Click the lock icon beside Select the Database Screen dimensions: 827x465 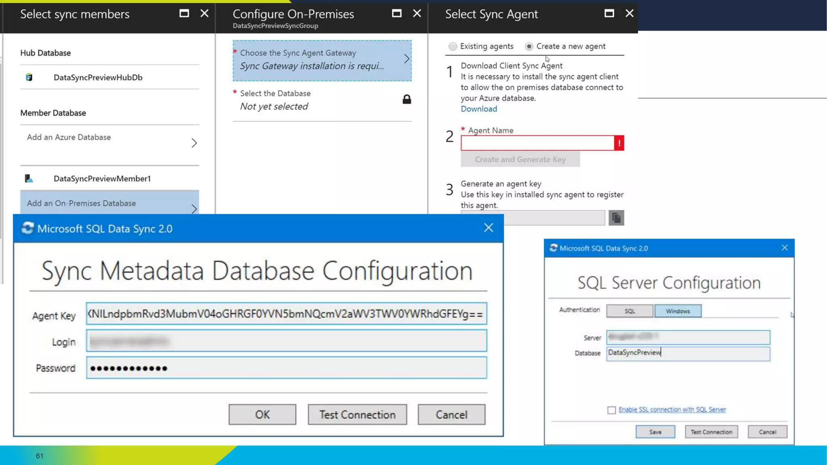(x=407, y=99)
